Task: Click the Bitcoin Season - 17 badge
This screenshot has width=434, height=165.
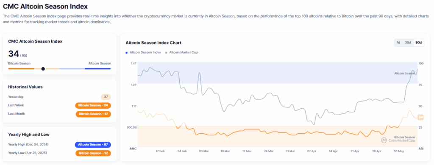Action: [93, 114]
